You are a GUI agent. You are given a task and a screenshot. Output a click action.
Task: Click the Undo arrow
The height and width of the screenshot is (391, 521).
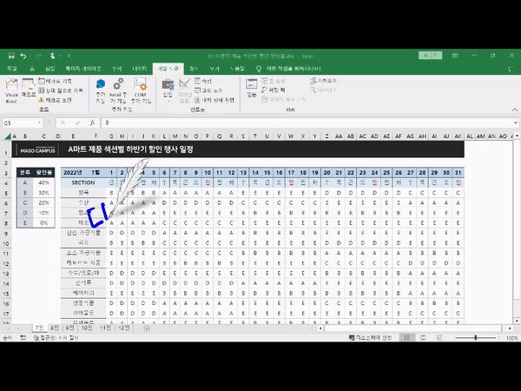pos(23,56)
